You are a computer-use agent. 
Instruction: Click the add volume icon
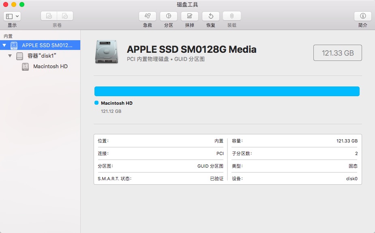click(x=49, y=16)
